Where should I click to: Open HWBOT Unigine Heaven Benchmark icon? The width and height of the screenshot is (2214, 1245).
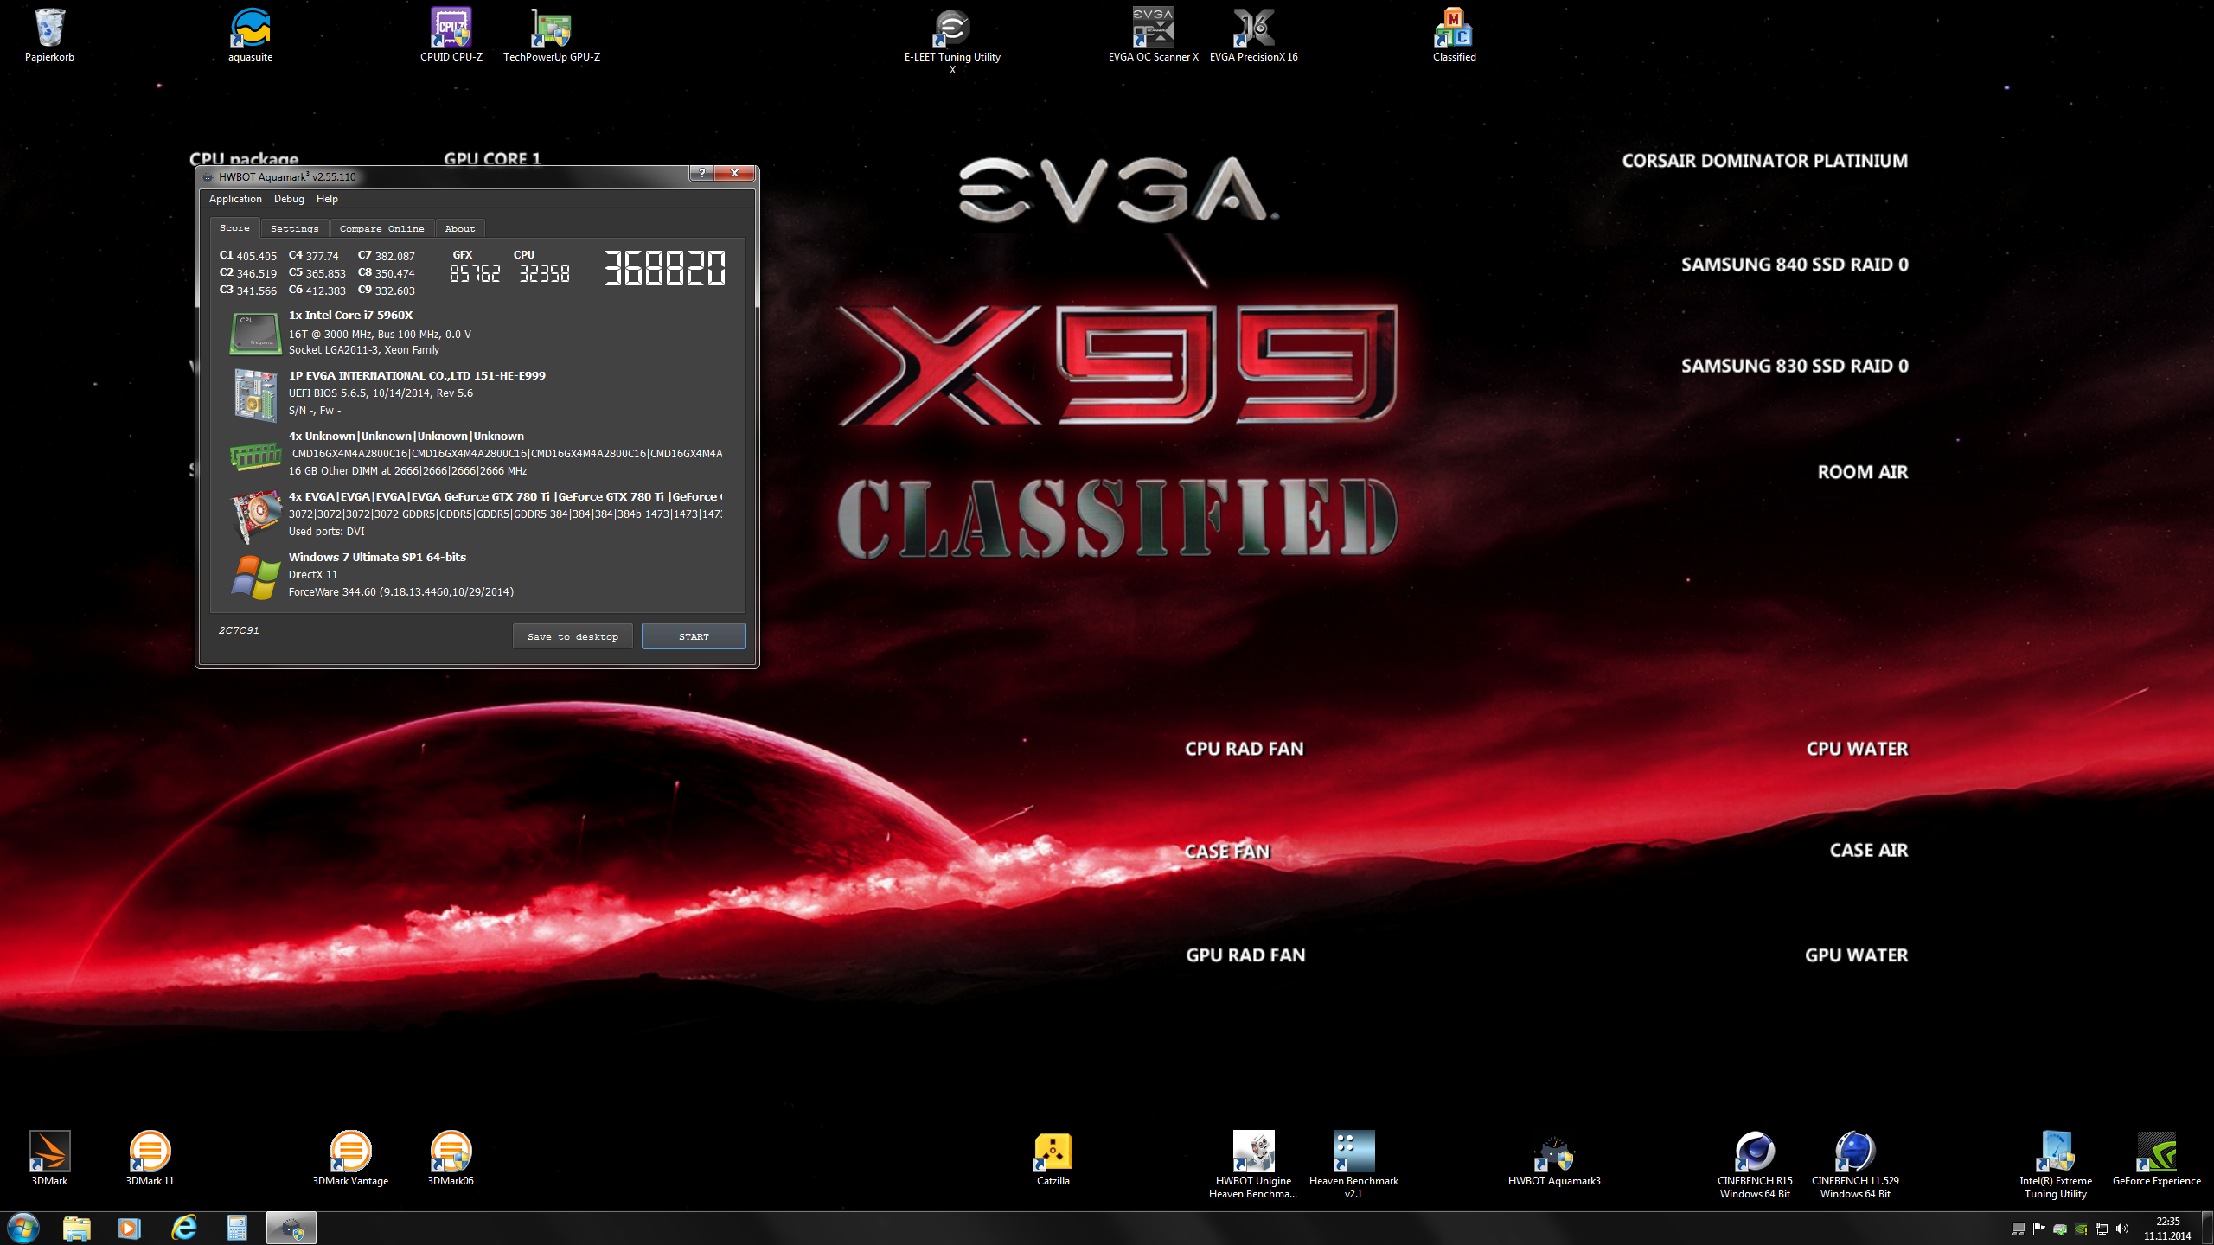[1253, 1164]
